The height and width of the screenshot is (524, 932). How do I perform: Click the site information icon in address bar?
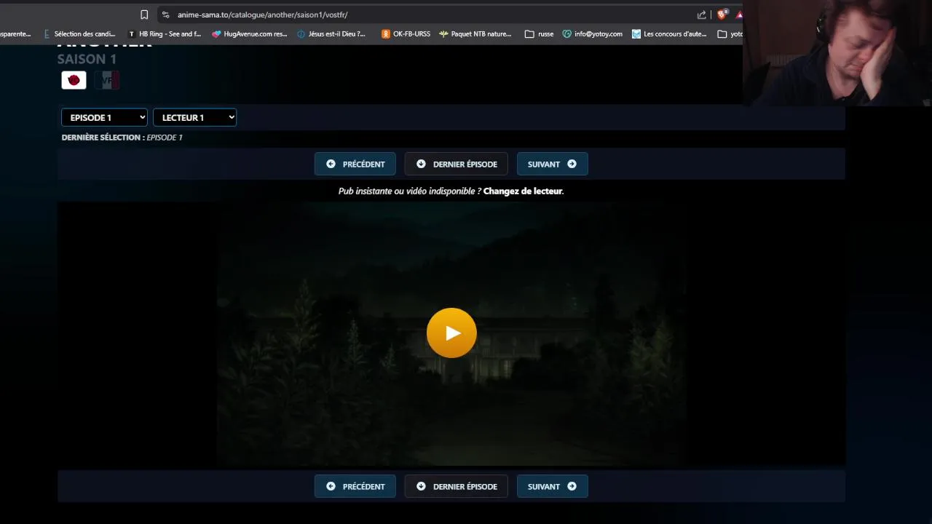[x=165, y=15]
